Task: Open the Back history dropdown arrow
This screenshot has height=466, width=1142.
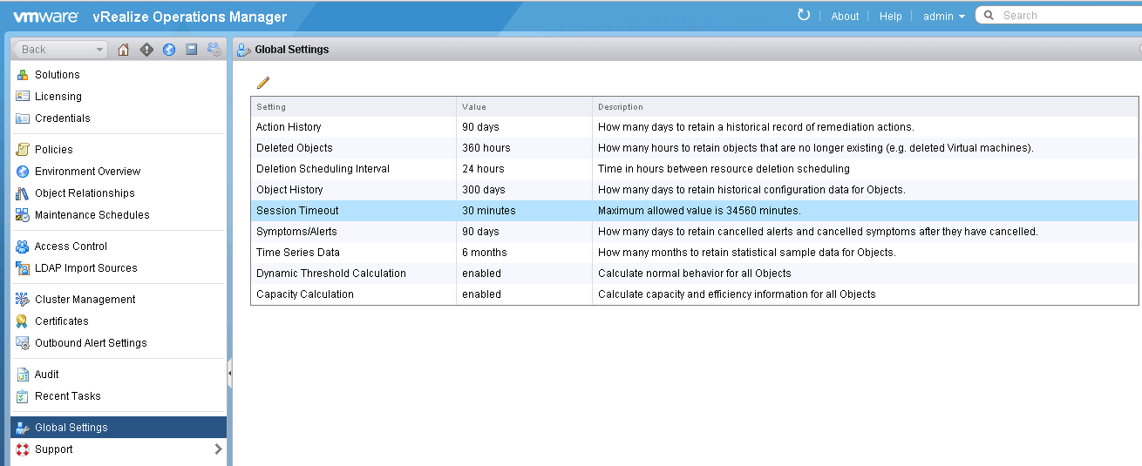Action: click(x=99, y=50)
